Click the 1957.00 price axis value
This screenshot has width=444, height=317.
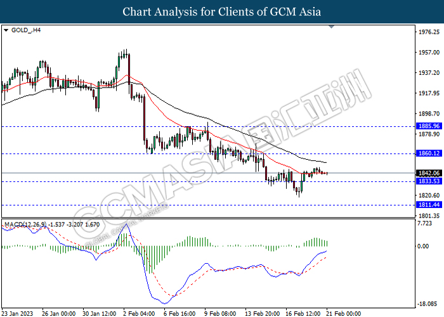coord(429,53)
